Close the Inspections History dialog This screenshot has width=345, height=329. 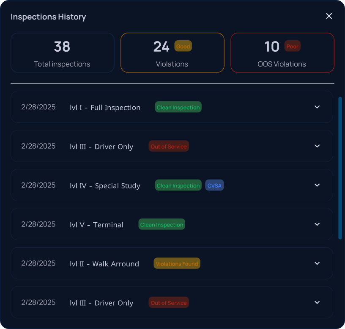[x=329, y=16]
